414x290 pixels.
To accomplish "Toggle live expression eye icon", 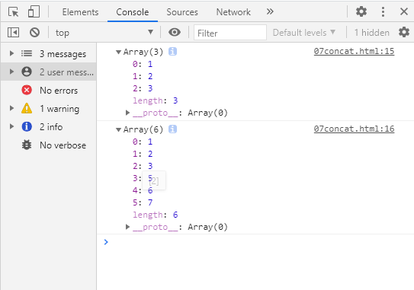I will click(175, 32).
